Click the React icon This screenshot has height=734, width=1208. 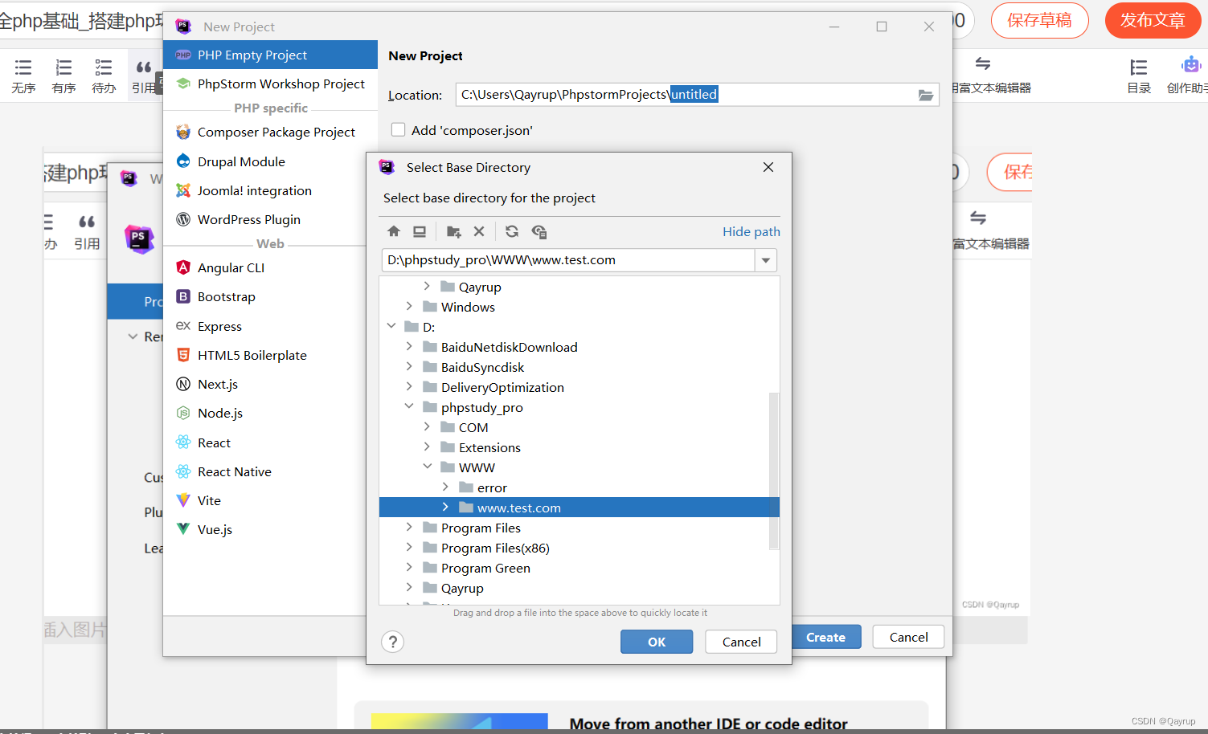[x=183, y=442]
